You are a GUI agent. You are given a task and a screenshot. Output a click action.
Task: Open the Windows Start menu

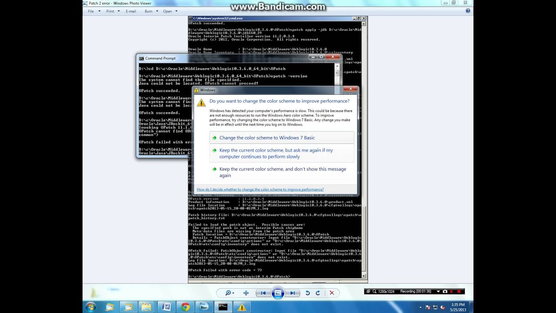click(x=90, y=307)
